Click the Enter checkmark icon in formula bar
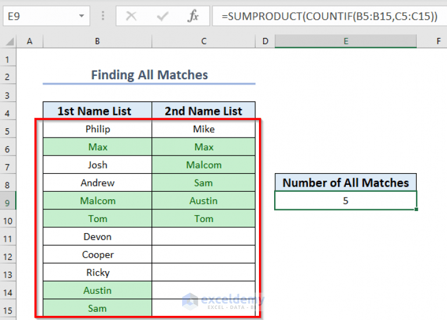 click(x=162, y=16)
